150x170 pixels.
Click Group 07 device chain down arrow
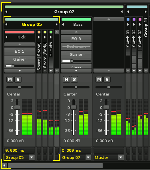pos(109,71)
